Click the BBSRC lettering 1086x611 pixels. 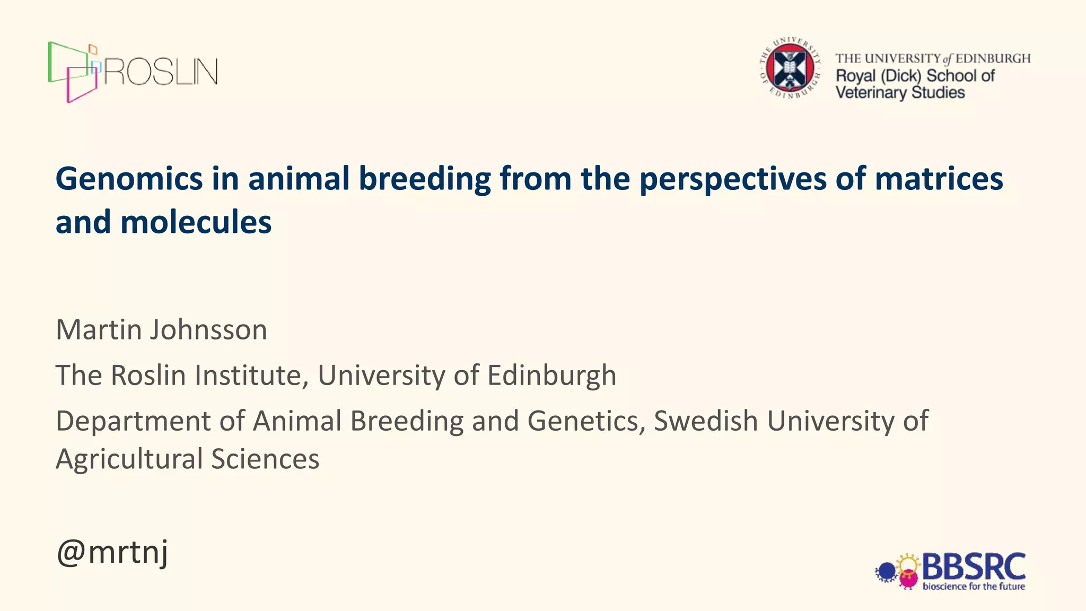click(x=974, y=567)
